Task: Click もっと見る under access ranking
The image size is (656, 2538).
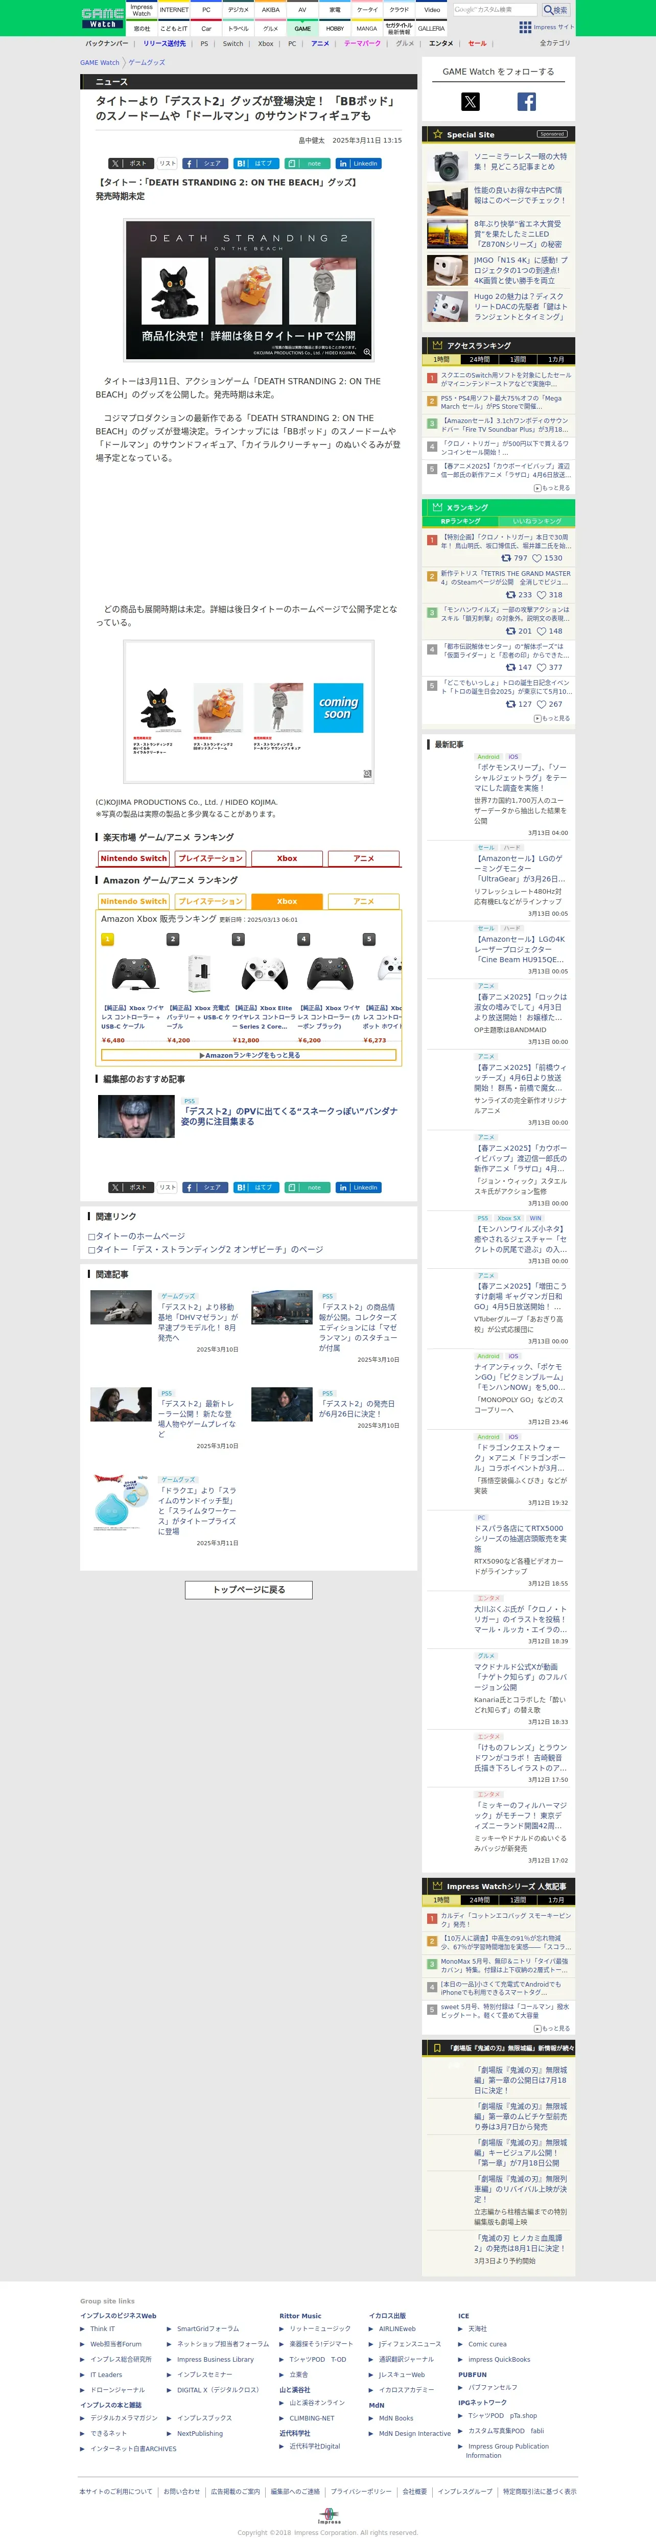Action: [x=553, y=487]
